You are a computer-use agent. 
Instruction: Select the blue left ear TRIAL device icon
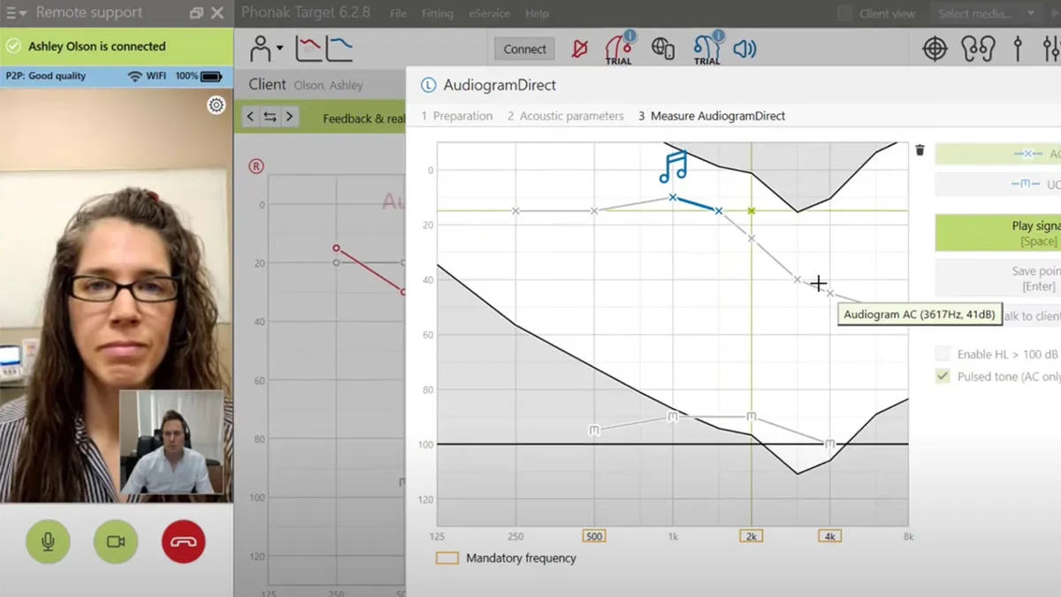pos(706,48)
